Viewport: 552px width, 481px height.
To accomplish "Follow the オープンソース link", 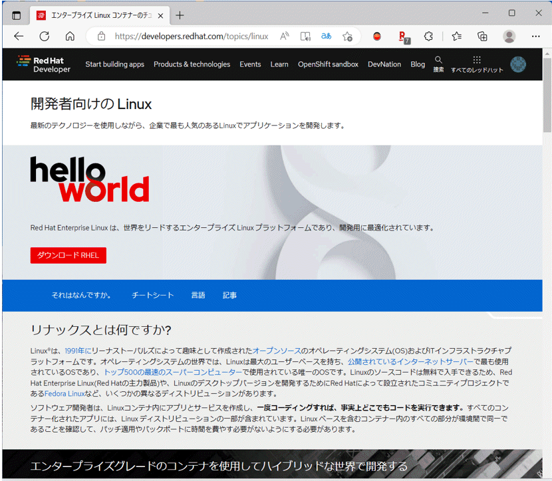I will click(x=277, y=351).
